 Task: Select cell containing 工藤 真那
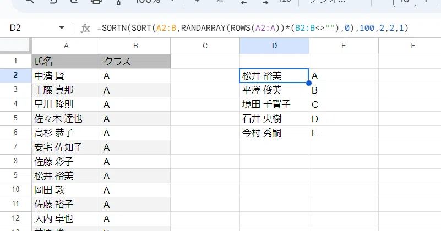(x=66, y=90)
